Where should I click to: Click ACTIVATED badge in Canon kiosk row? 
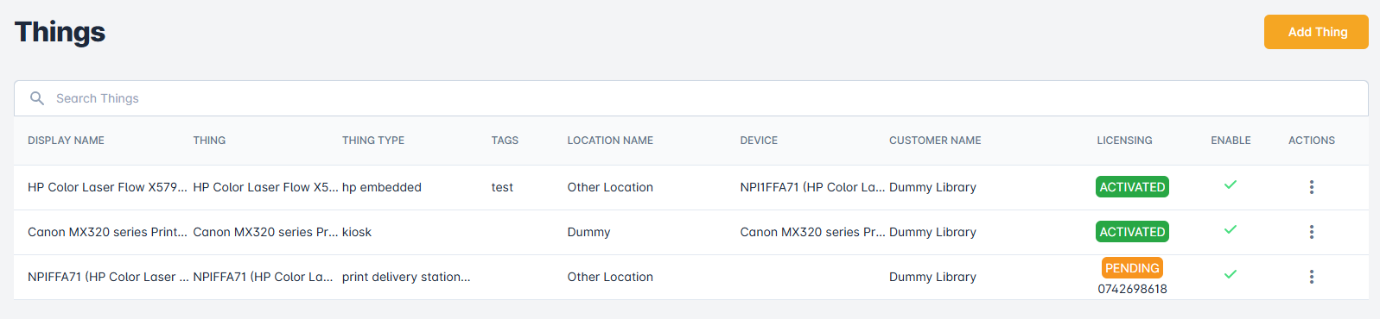1132,232
